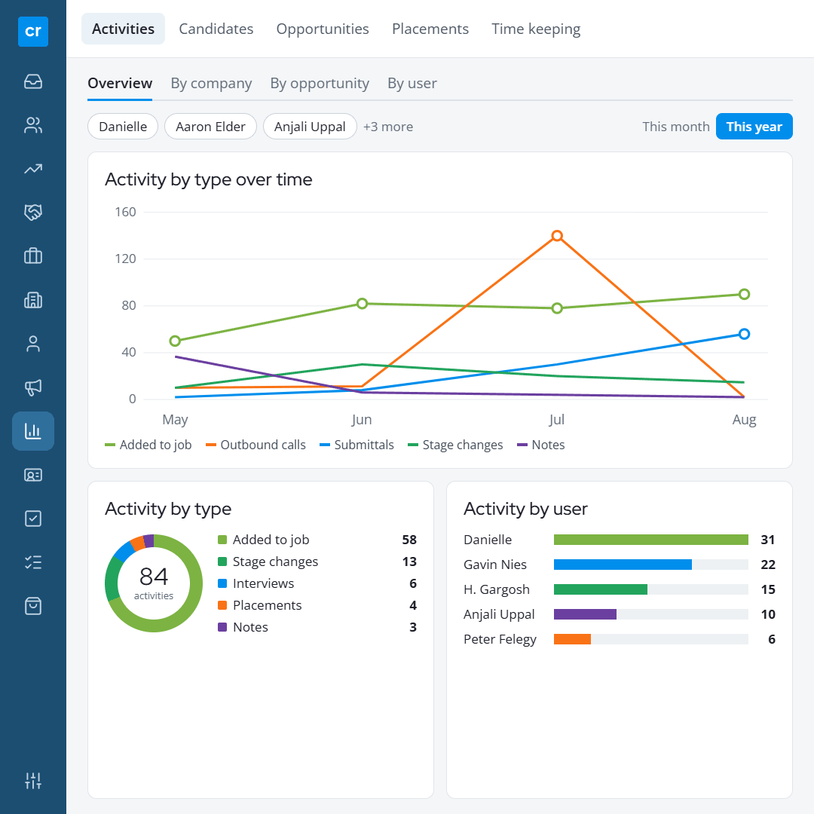Viewport: 814px width, 814px height.
Task: Click Placements donut legend swatch
Action: (222, 605)
